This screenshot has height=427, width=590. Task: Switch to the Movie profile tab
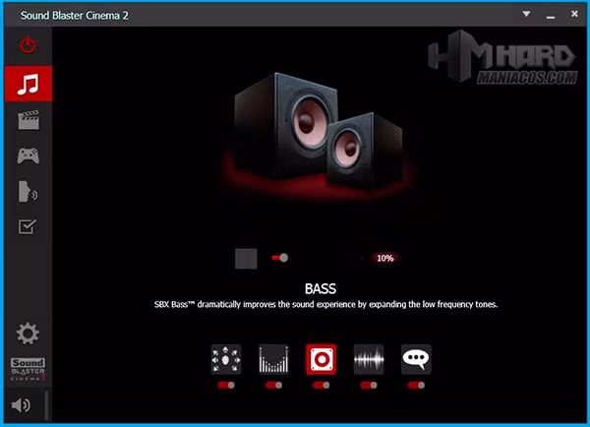coord(28,120)
